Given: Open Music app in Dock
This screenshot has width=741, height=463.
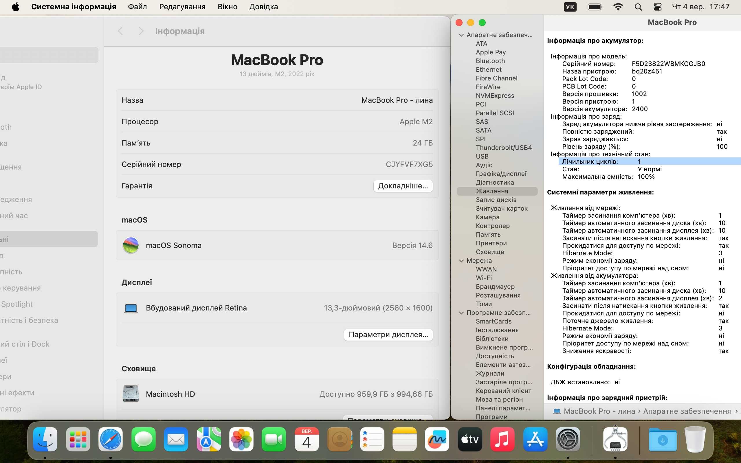Looking at the screenshot, I should click(x=502, y=439).
